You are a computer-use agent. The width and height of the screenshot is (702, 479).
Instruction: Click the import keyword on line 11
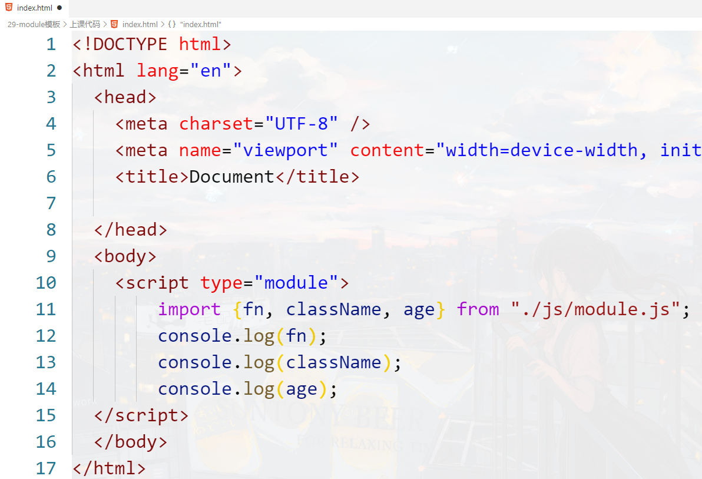tap(190, 309)
